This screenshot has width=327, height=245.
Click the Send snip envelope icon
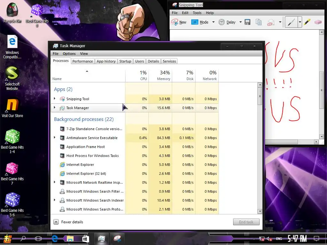[271, 22]
